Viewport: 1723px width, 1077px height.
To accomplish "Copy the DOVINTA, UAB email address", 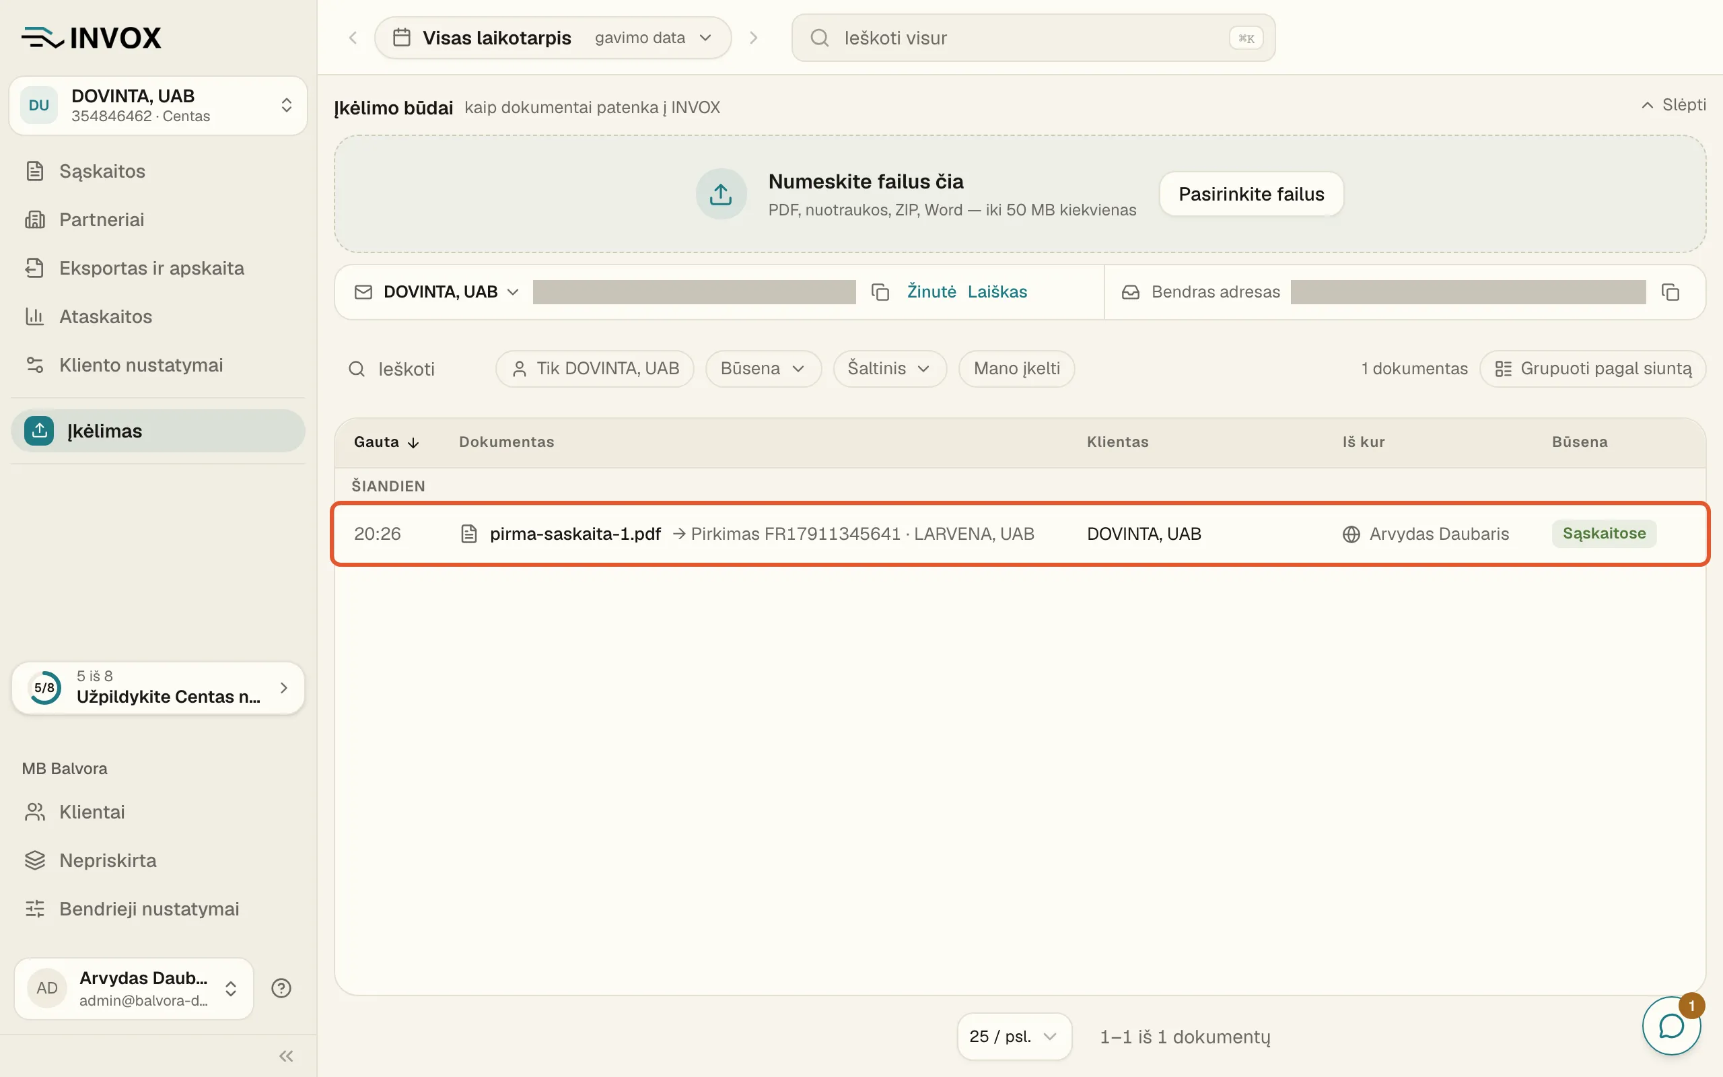I will [x=880, y=292].
